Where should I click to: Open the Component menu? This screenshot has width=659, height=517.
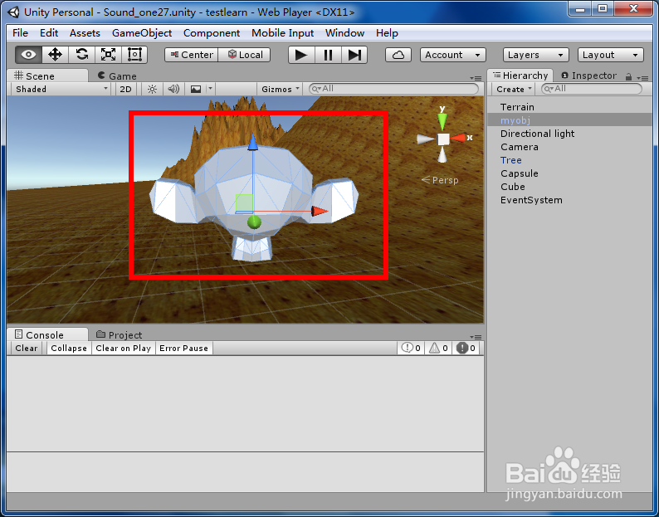click(x=212, y=33)
